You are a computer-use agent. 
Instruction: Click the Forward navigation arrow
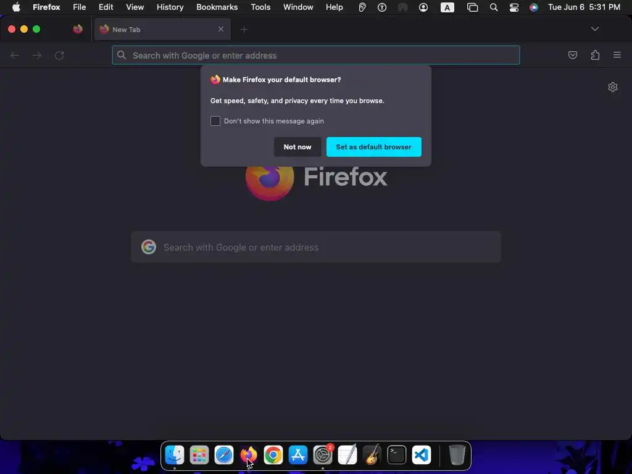tap(37, 55)
